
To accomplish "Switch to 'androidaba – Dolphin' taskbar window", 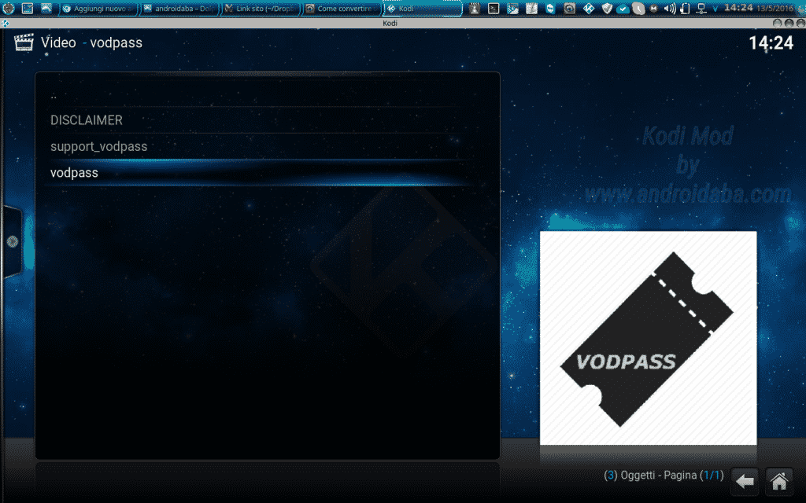I will coord(179,8).
